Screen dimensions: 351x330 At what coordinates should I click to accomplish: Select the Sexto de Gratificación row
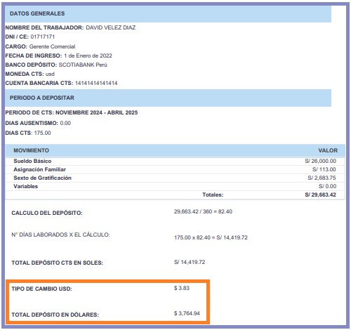(x=175, y=178)
